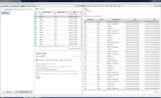Image resolution: width=161 pixels, height=98 pixels.
Task: Close the Coverage Query Results tab
Action: click(x=123, y=6)
